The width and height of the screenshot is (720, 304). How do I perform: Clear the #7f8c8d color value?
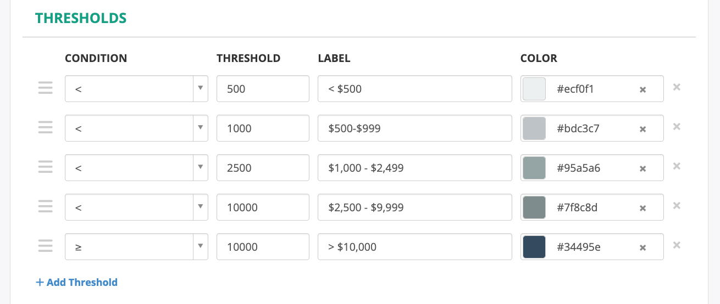[643, 208]
